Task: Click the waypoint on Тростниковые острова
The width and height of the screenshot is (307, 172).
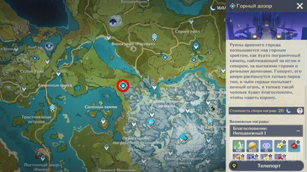Action: [52, 108]
